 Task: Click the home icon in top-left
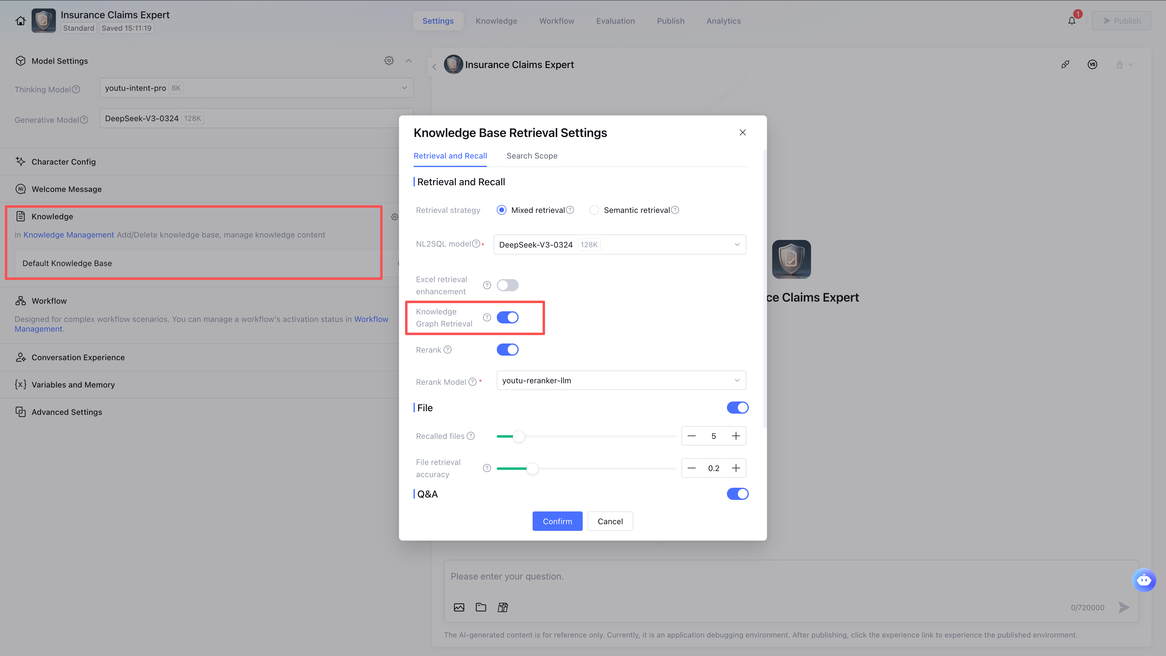click(20, 21)
